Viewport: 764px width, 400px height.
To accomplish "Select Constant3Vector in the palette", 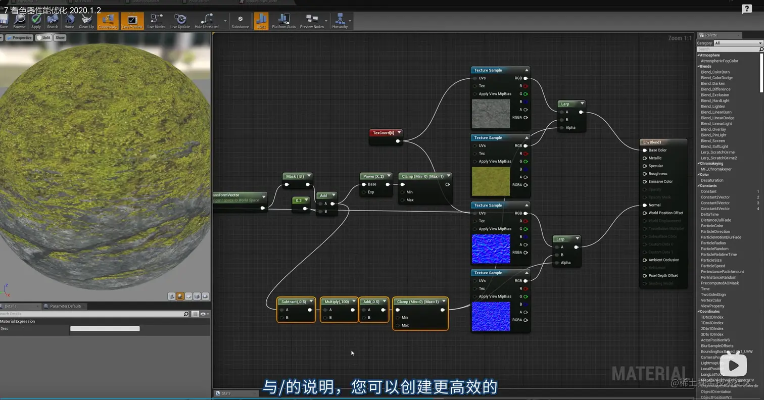I will pos(715,203).
